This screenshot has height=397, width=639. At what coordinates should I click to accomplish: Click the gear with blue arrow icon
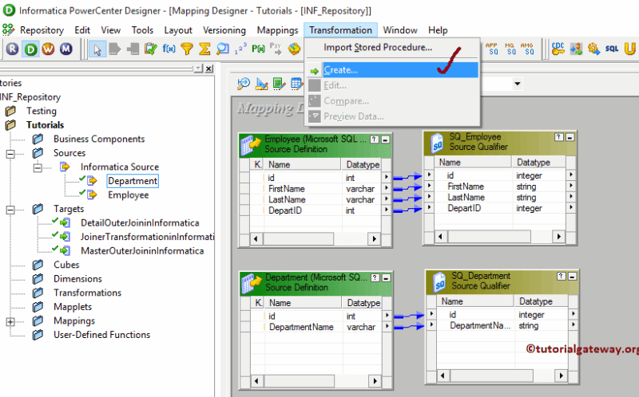pos(593,49)
